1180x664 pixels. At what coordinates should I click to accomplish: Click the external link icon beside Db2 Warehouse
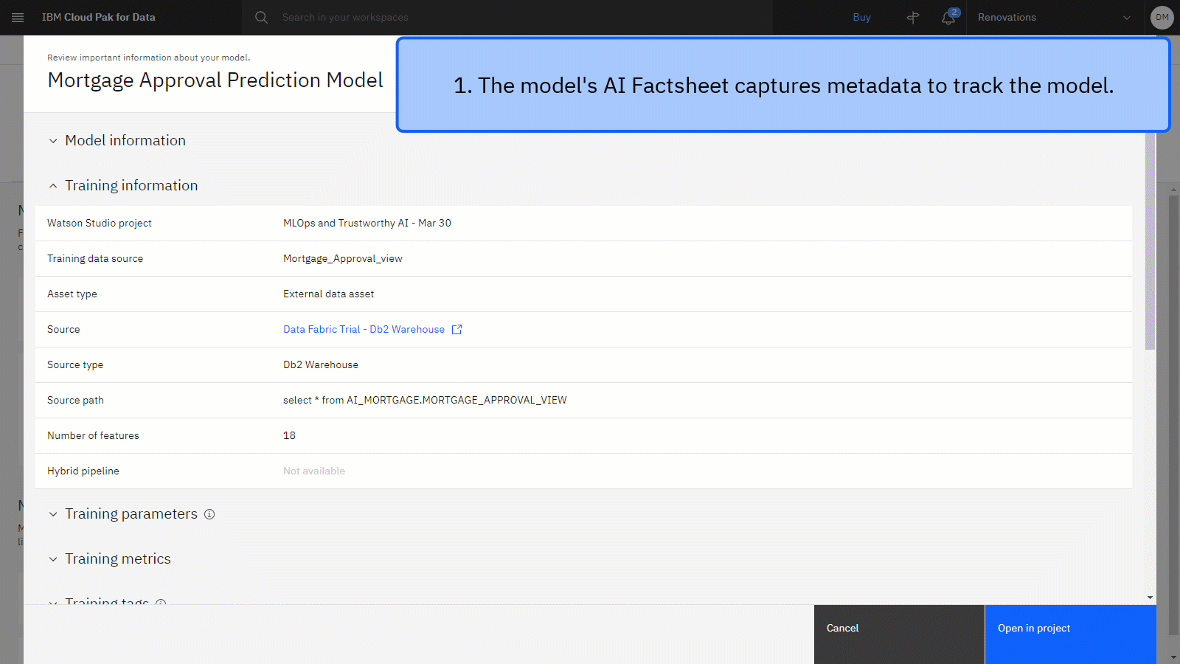tap(457, 330)
